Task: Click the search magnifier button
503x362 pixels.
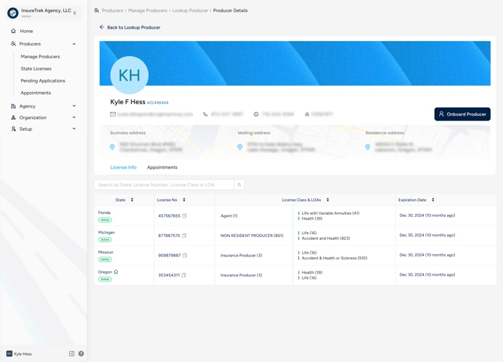Action: [x=239, y=185]
